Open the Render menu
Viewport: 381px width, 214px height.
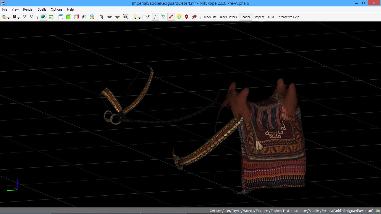pos(28,9)
